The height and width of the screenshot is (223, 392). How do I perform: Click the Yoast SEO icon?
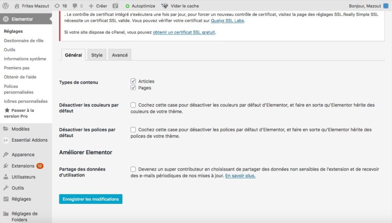coord(115,6)
